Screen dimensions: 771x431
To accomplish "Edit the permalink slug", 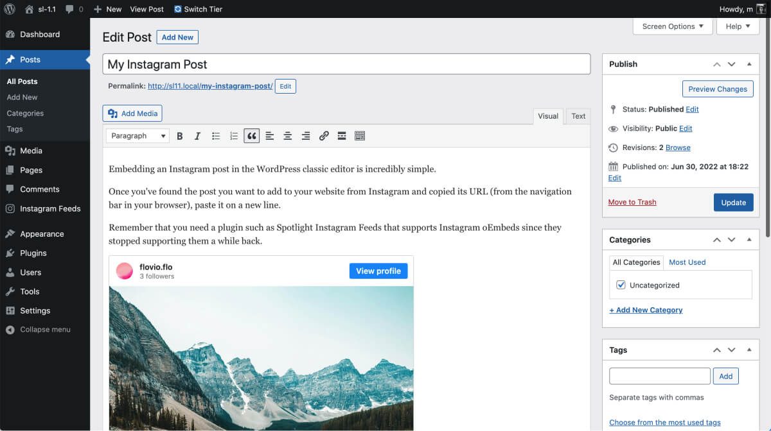I will click(x=285, y=86).
